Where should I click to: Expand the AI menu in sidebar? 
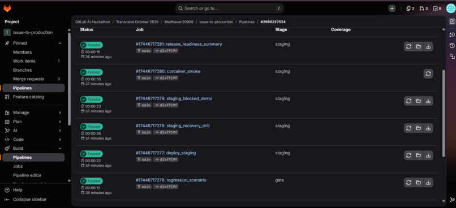point(60,131)
